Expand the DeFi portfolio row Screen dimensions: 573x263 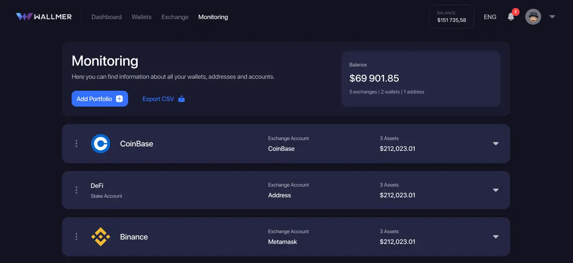pyautogui.click(x=495, y=190)
